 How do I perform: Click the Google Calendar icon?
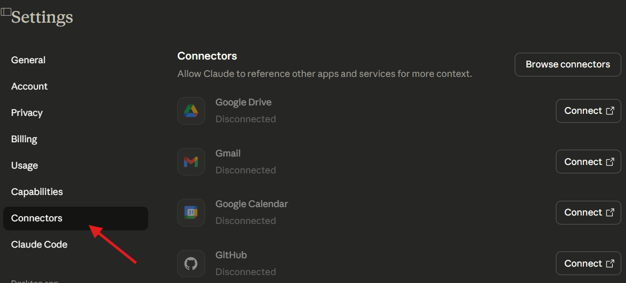191,212
